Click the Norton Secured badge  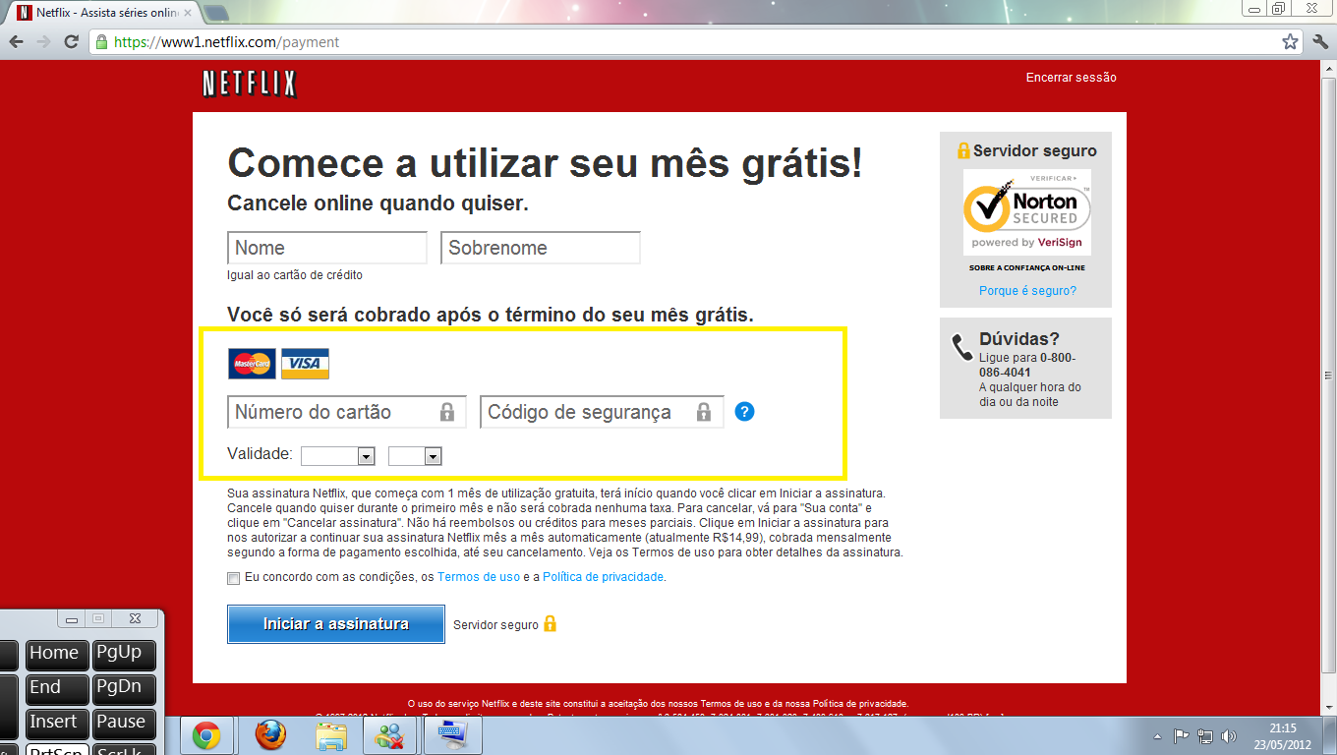[1026, 212]
